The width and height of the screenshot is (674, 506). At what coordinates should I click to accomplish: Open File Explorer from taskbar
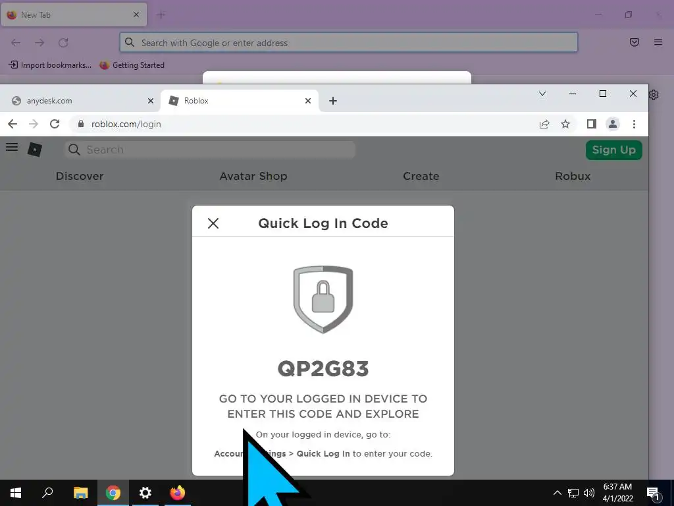click(x=80, y=493)
